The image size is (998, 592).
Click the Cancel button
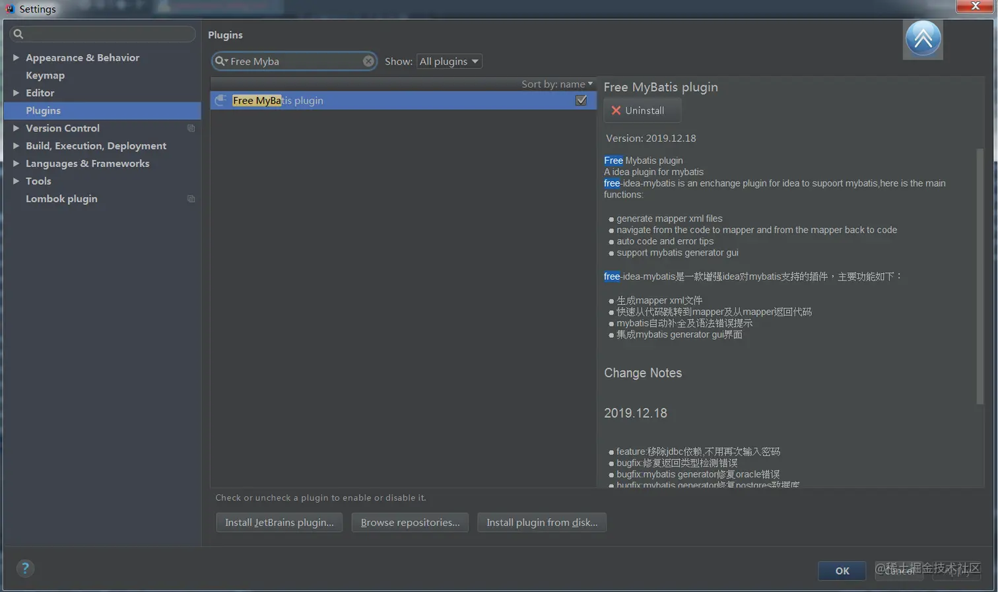point(899,571)
